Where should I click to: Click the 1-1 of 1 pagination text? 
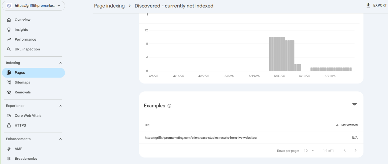(x=328, y=151)
